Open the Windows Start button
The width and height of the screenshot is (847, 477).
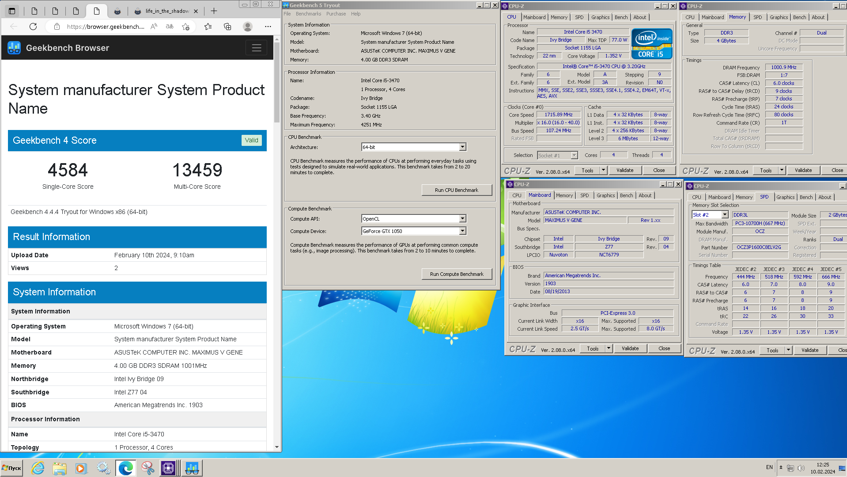click(12, 468)
